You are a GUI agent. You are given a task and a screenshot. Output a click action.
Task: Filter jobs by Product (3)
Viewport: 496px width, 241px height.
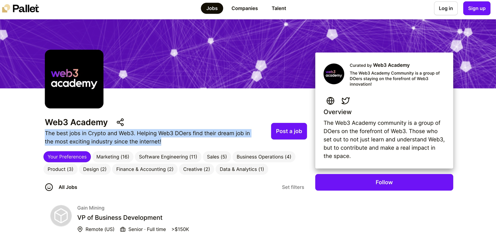[x=61, y=169]
